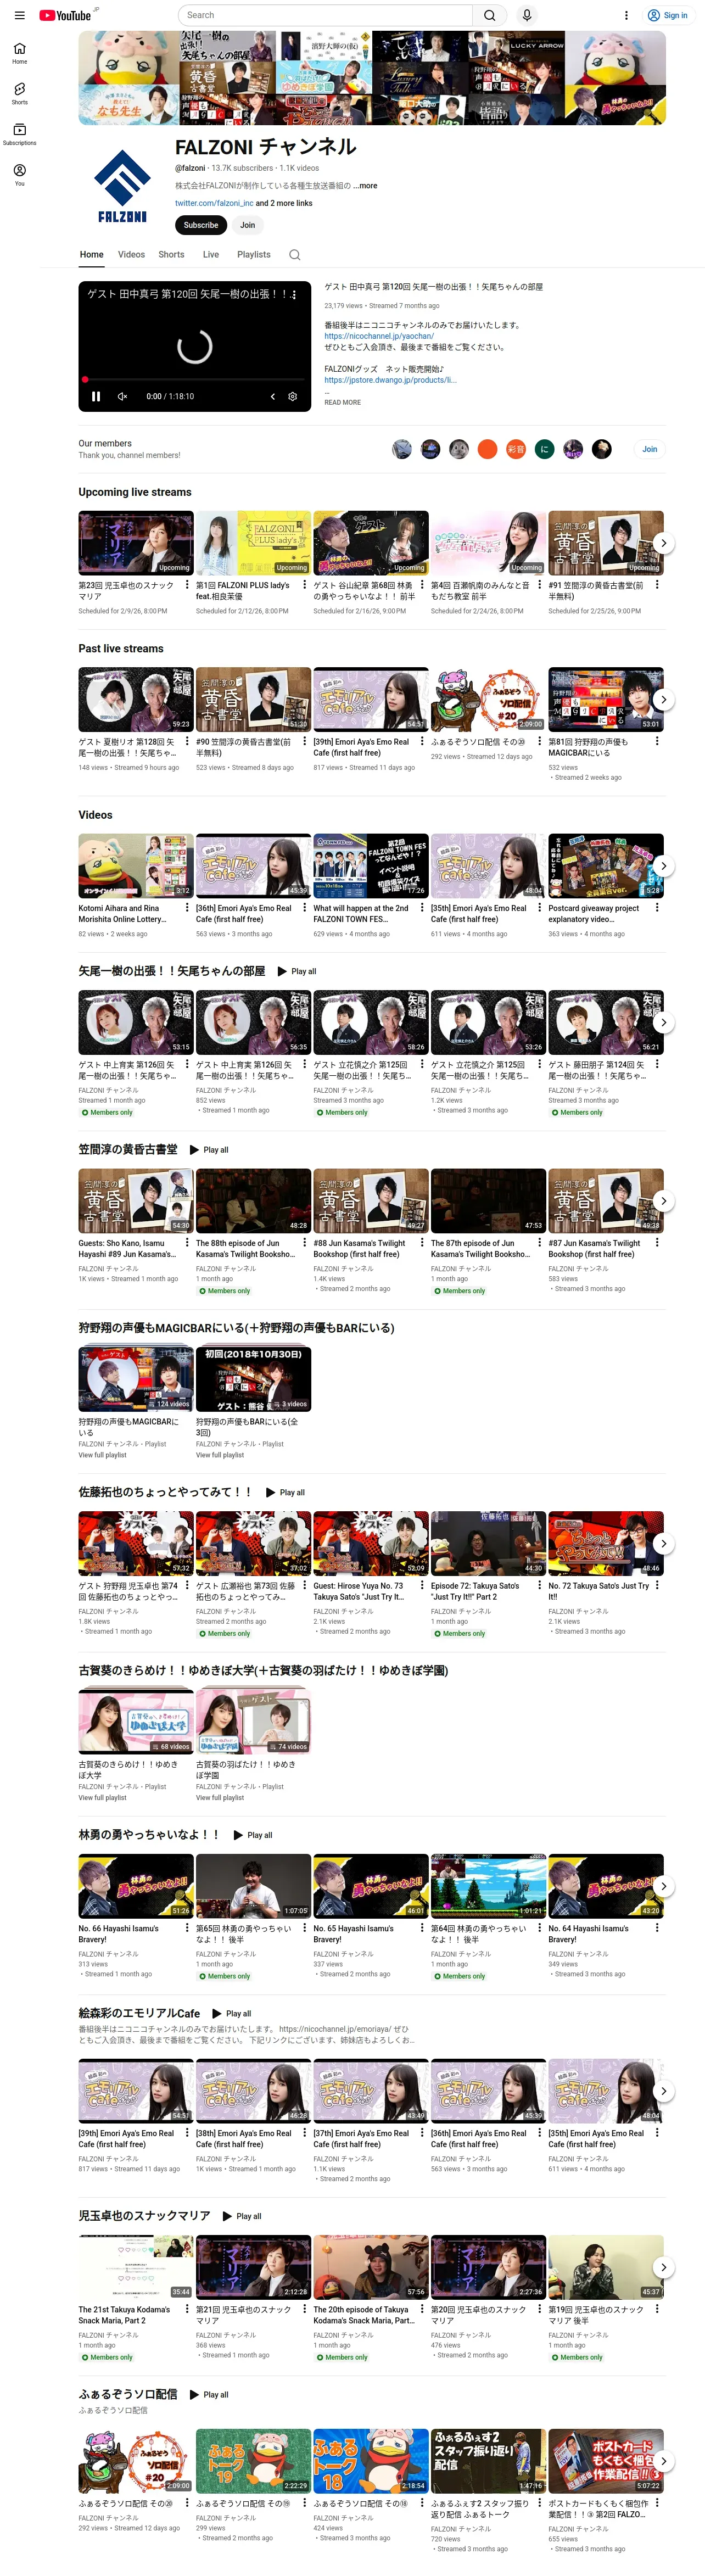Show more 笠間淳の黄昏古書堂 videos with arrow
The width and height of the screenshot is (705, 2576).
(663, 1201)
